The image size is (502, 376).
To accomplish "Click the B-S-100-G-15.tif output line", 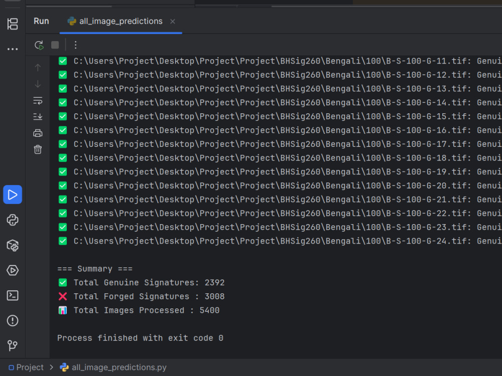I will [280, 116].
